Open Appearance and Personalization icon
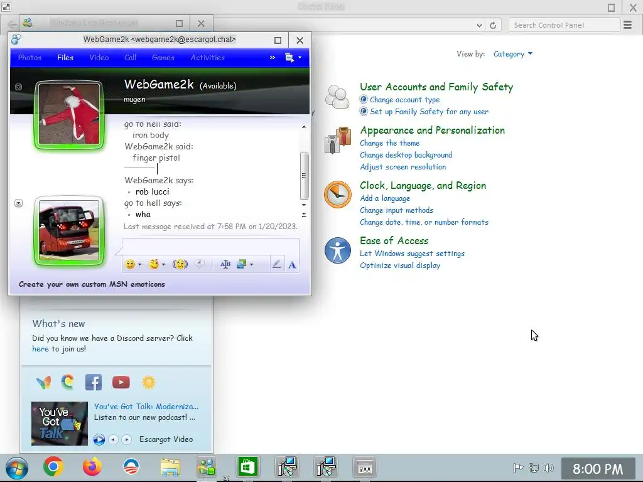This screenshot has width=643, height=482. [x=337, y=141]
